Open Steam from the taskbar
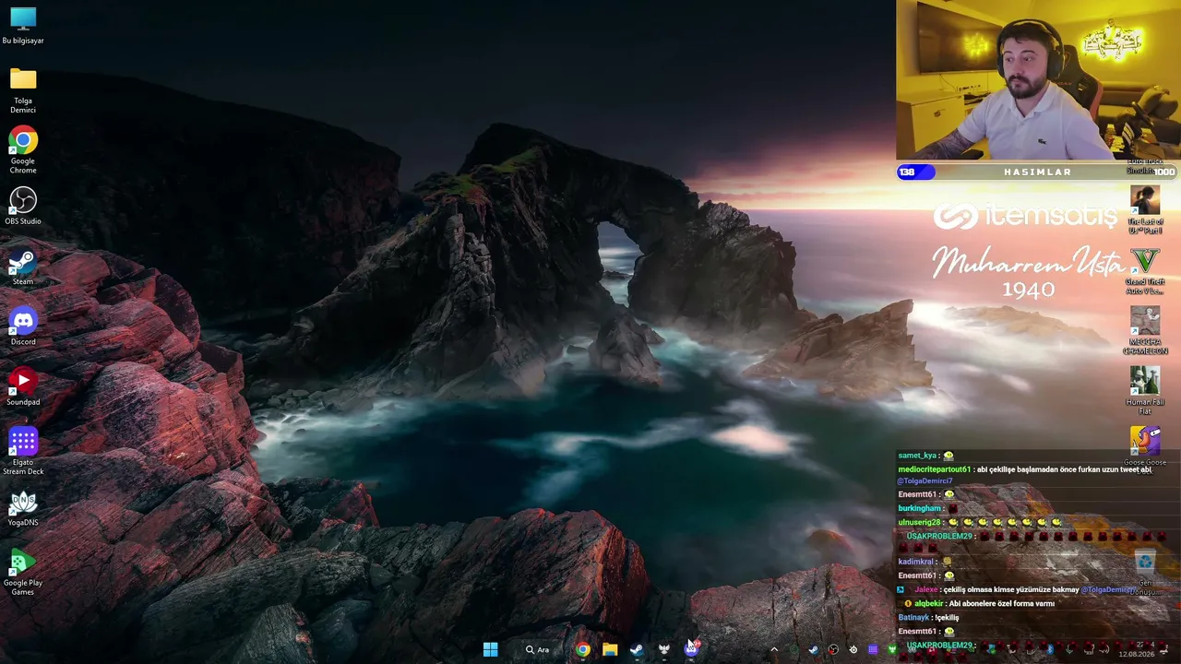1181x664 pixels. pos(637,649)
